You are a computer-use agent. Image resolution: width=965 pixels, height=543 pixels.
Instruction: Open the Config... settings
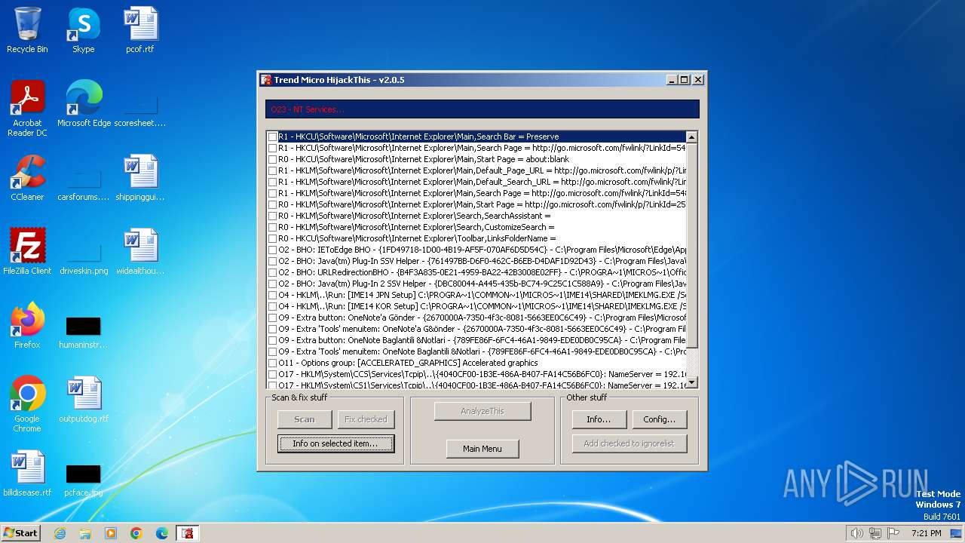point(660,419)
